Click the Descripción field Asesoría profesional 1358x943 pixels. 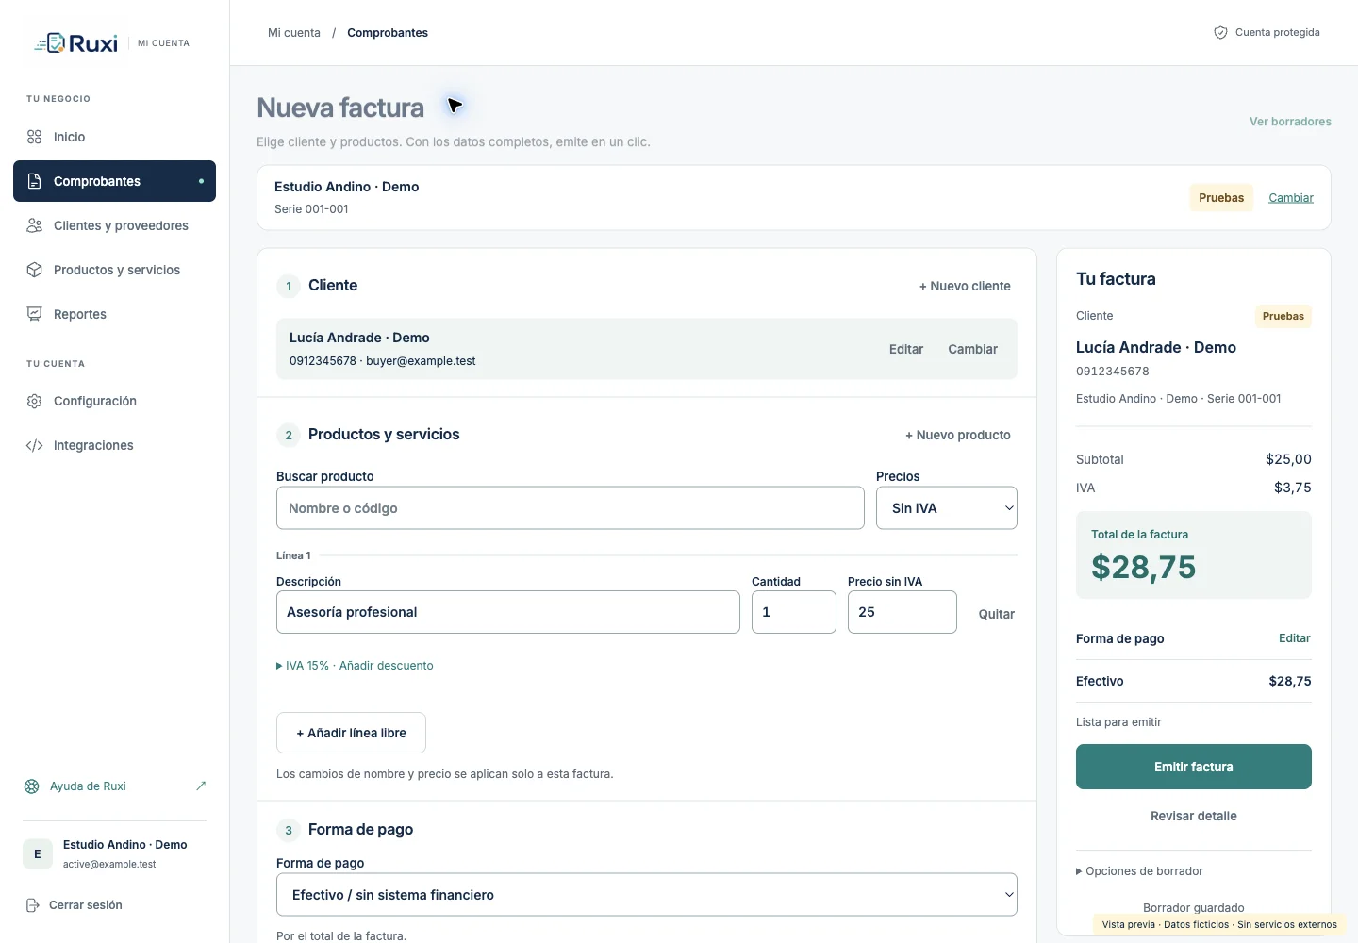point(507,612)
